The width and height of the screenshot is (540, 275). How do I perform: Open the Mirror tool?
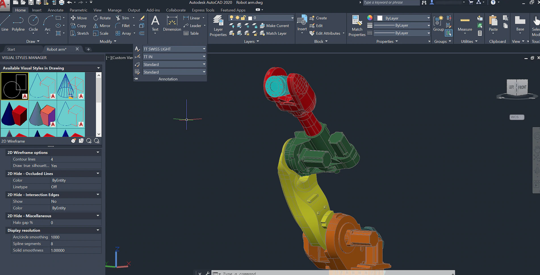pos(101,26)
